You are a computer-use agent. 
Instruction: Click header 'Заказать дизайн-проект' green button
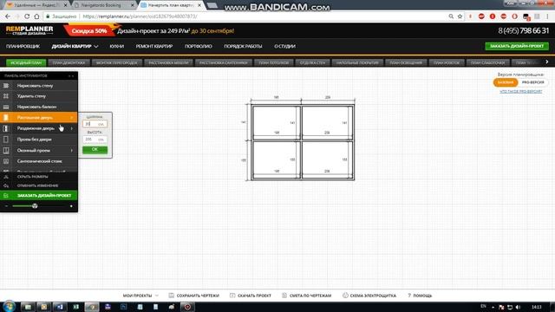517,46
